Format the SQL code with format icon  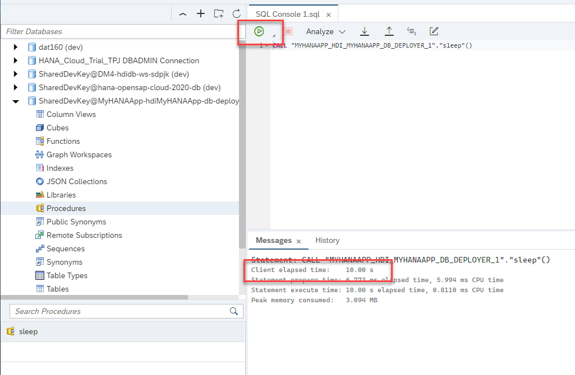[x=411, y=31]
